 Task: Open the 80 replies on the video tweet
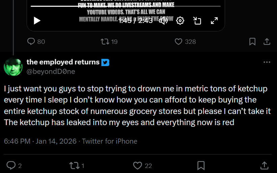coord(36,42)
